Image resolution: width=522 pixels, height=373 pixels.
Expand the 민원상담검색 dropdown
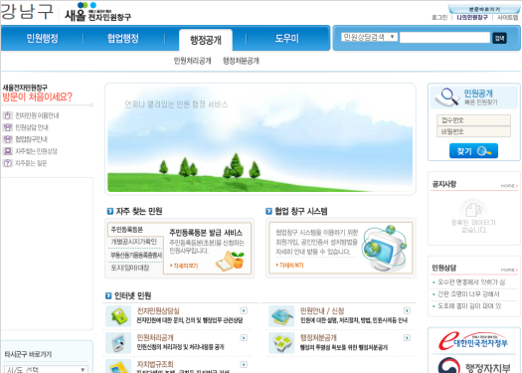pyautogui.click(x=369, y=37)
